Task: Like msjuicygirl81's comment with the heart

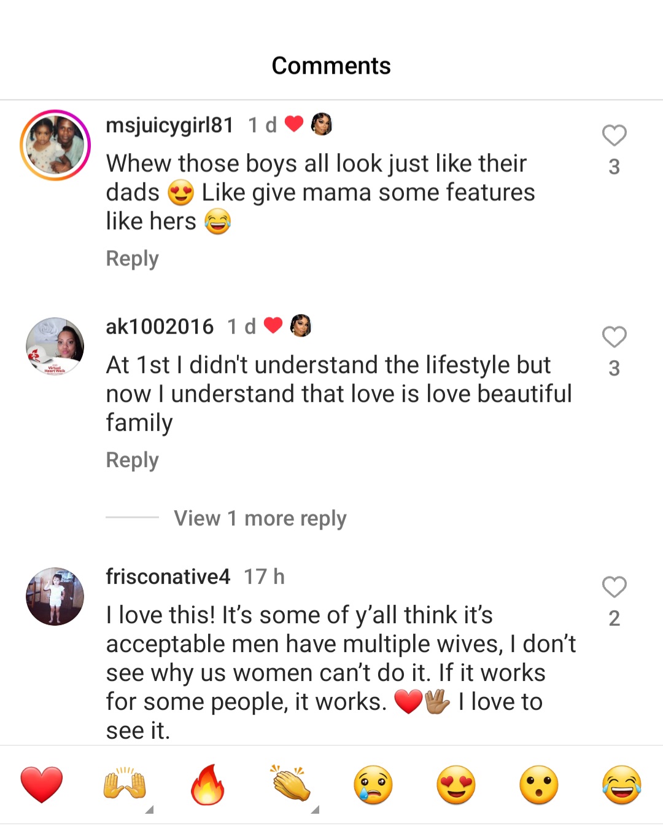Action: click(614, 136)
